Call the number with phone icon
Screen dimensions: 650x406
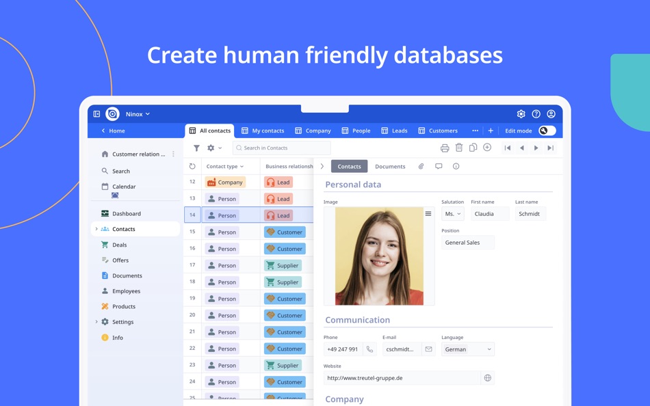click(369, 349)
